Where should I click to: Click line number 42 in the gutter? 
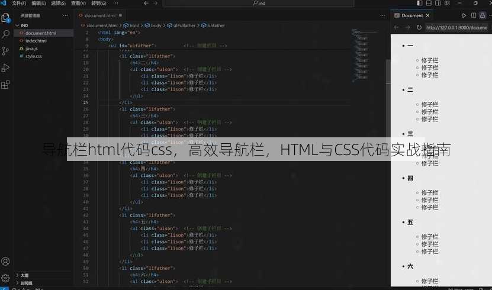[x=86, y=215]
